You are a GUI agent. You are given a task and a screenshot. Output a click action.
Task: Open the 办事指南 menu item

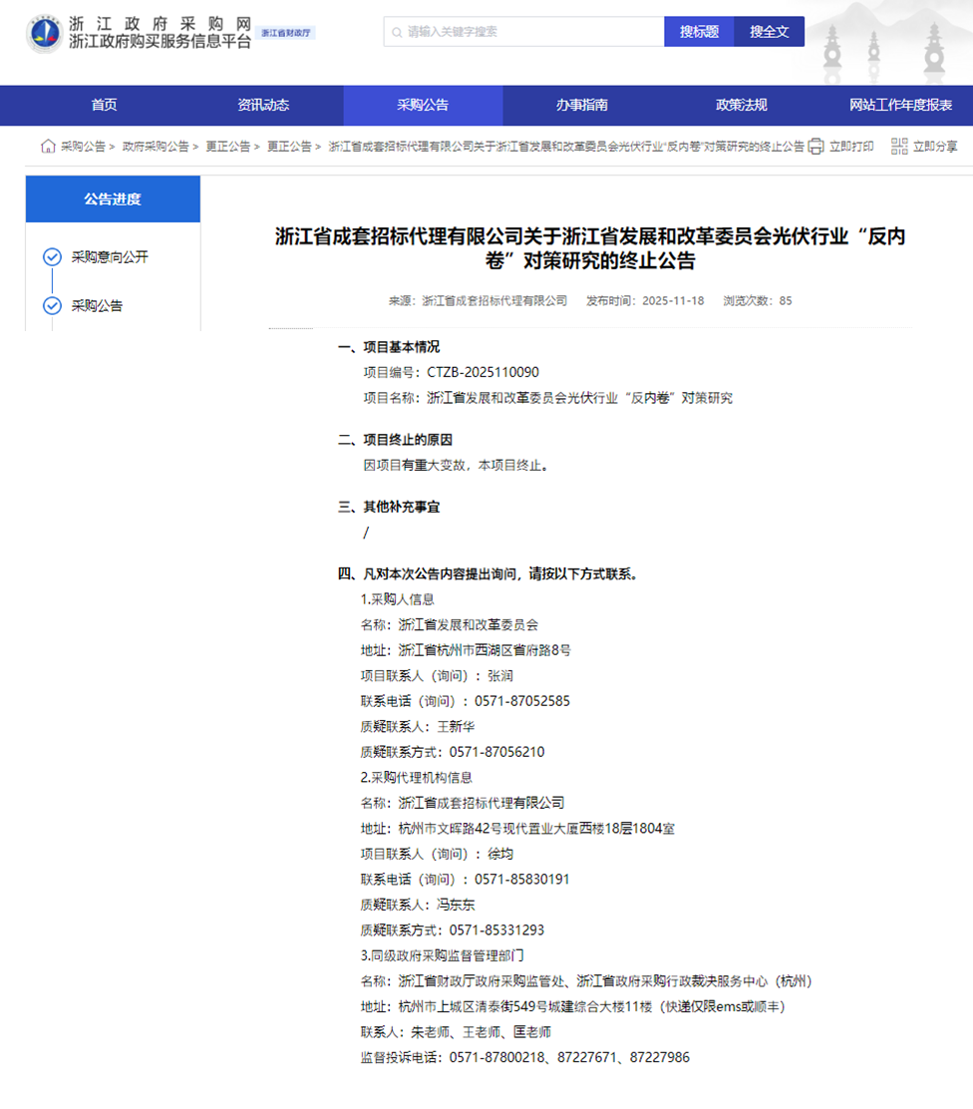[x=582, y=106]
